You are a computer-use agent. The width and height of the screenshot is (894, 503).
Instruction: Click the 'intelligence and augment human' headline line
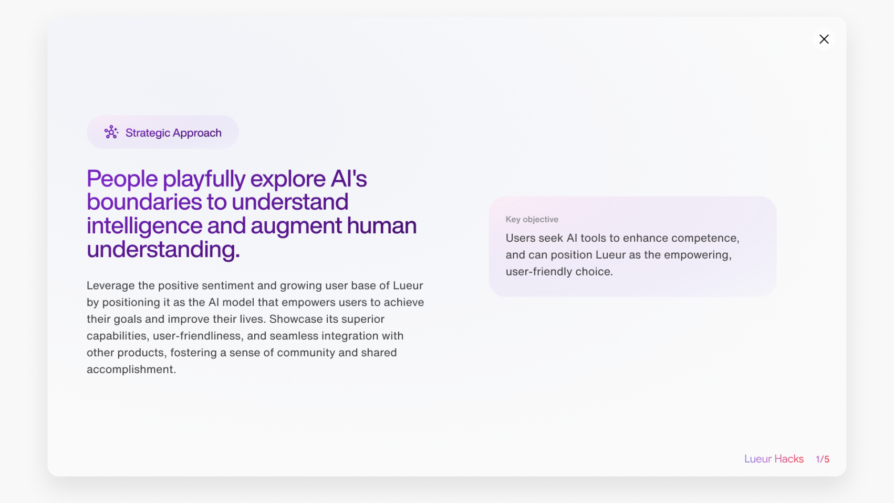click(x=251, y=226)
